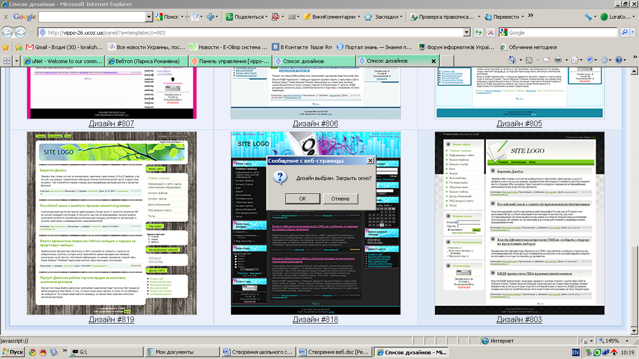Click OK in the message dialog

(303, 199)
